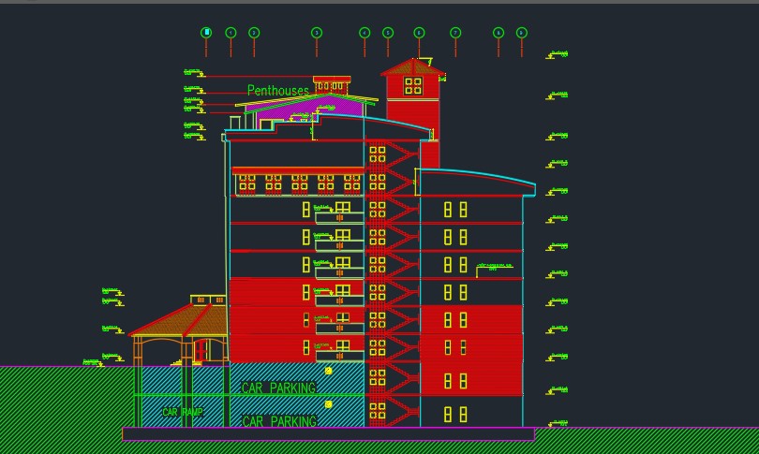Click the highlighted leftmost grid bubble
Image resolution: width=759 pixels, height=454 pixels.
coord(206,33)
